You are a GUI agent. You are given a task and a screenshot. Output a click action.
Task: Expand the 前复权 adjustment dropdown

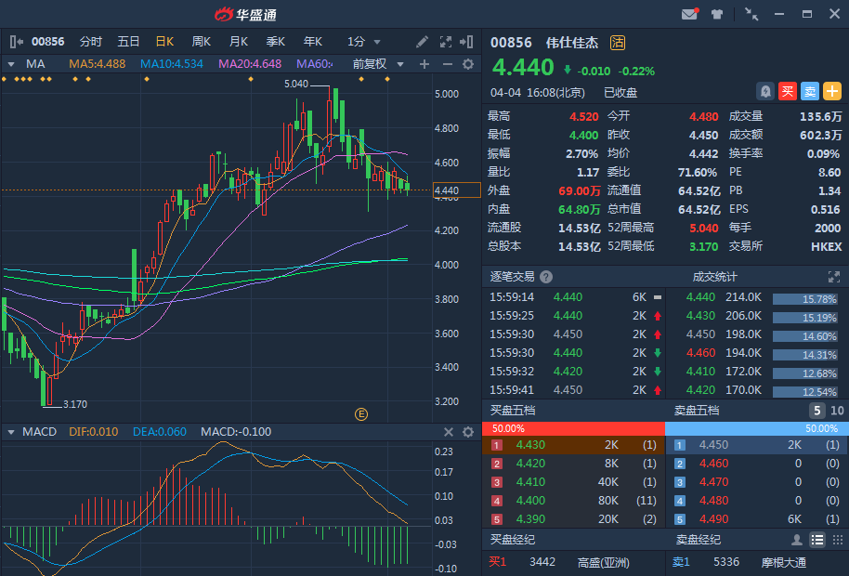pos(382,64)
